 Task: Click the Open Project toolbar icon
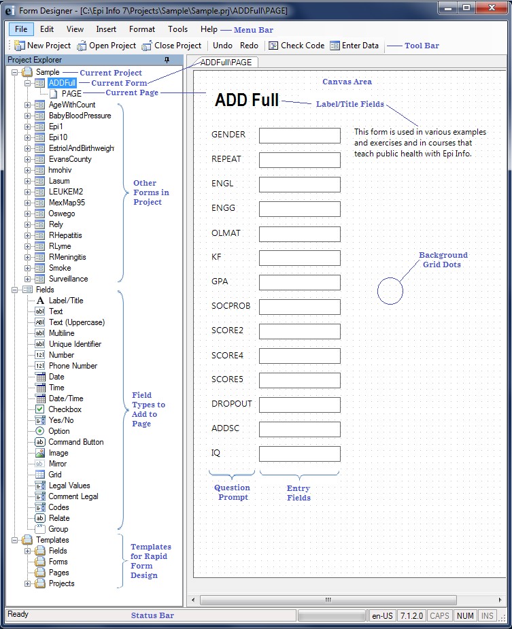(82, 46)
